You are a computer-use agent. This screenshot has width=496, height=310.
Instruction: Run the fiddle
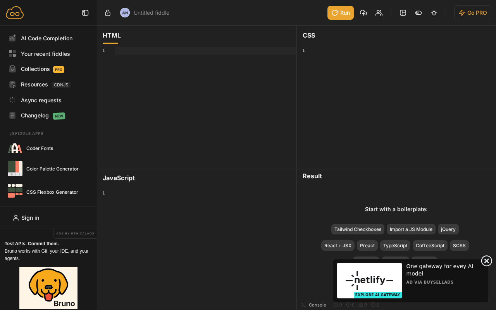tap(341, 13)
